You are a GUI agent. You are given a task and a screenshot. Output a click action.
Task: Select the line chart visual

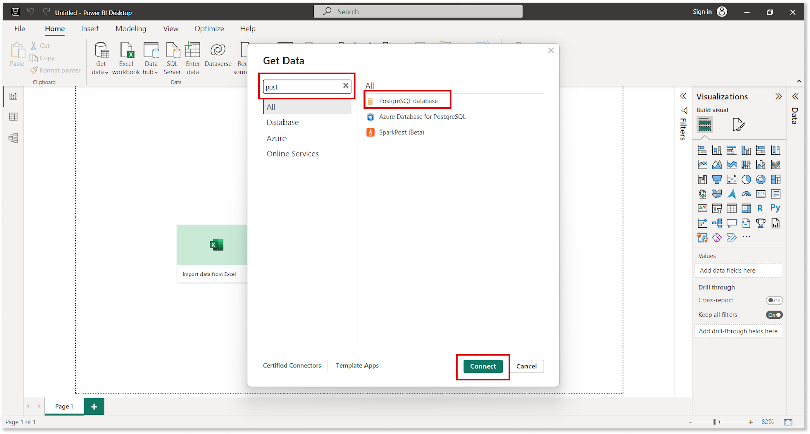pos(702,165)
